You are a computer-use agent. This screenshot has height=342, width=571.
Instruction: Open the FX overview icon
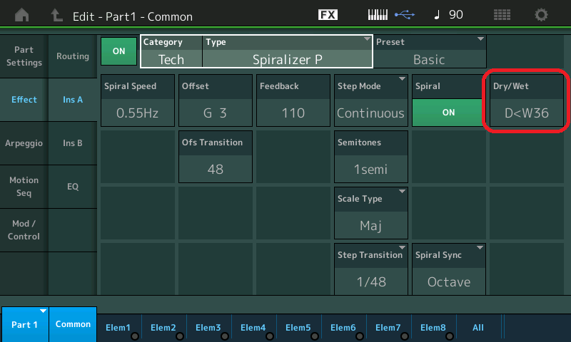[328, 15]
